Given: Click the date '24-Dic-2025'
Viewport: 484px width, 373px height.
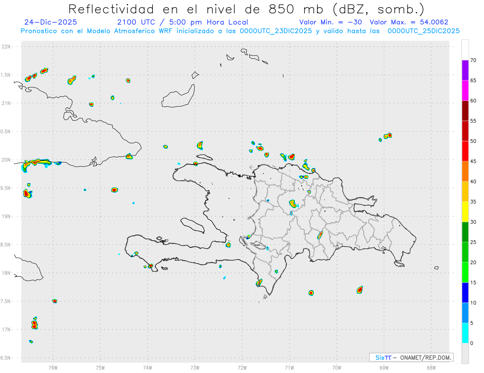Looking at the screenshot, I should (x=50, y=22).
